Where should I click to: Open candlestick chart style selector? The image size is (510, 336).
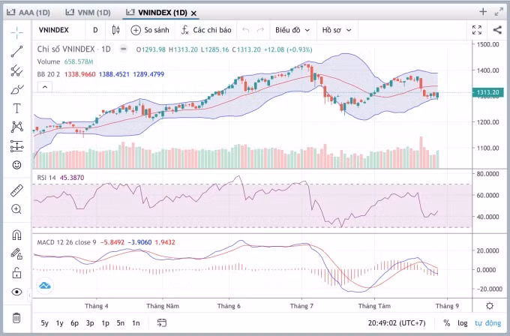[x=115, y=30]
